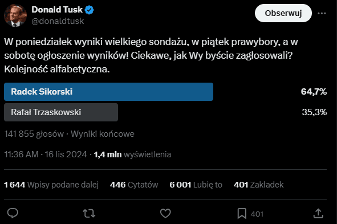The image size is (337, 224).
Task: Click the Donald Tusk display name
Action: pyautogui.click(x=57, y=10)
